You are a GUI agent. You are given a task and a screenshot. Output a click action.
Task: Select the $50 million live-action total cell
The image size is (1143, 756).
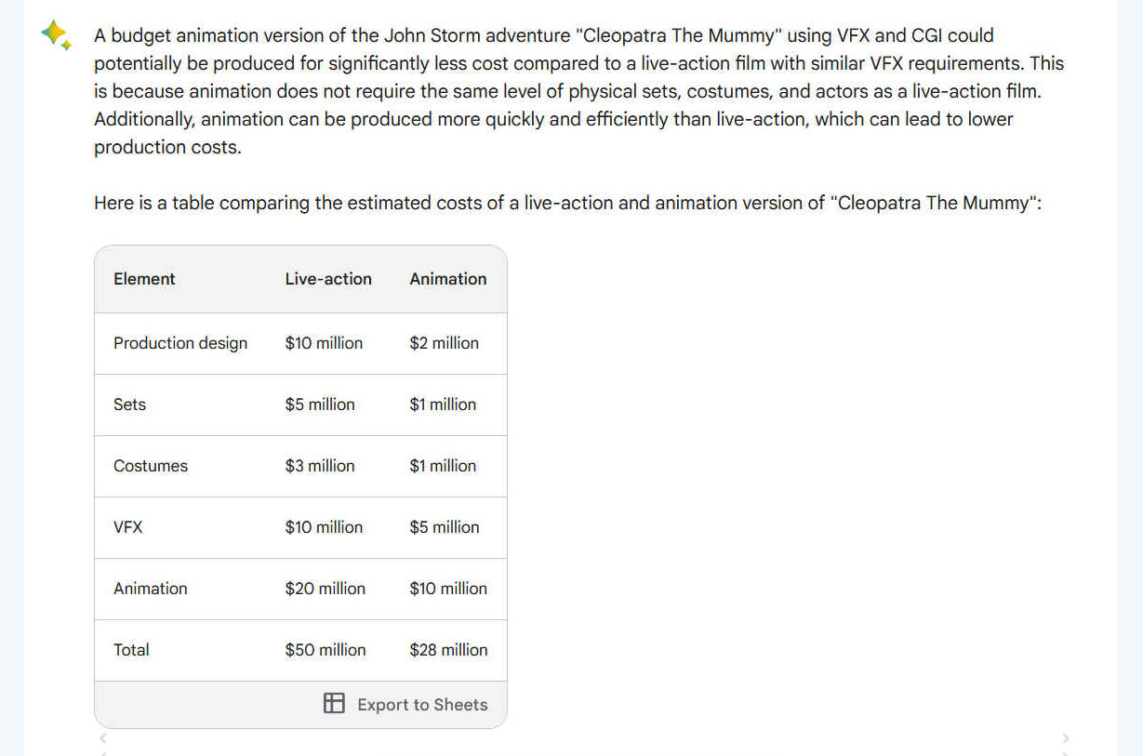(326, 650)
